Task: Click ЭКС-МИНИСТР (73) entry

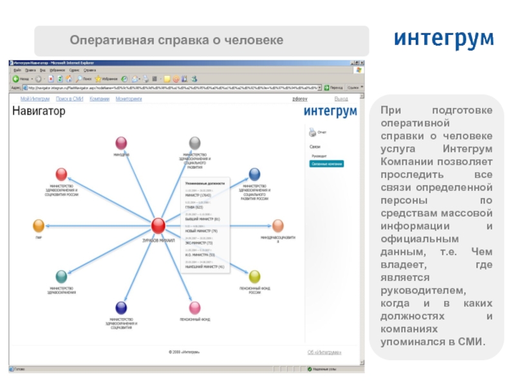Action: [x=199, y=243]
